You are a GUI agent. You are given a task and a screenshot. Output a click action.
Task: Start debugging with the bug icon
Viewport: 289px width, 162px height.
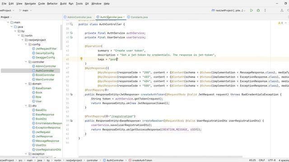[258, 10]
